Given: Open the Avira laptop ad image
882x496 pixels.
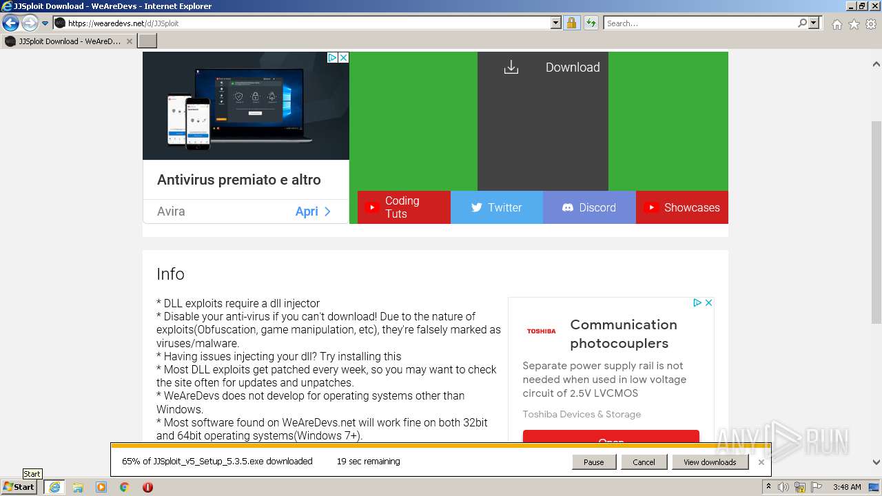Looking at the screenshot, I should coord(246,106).
